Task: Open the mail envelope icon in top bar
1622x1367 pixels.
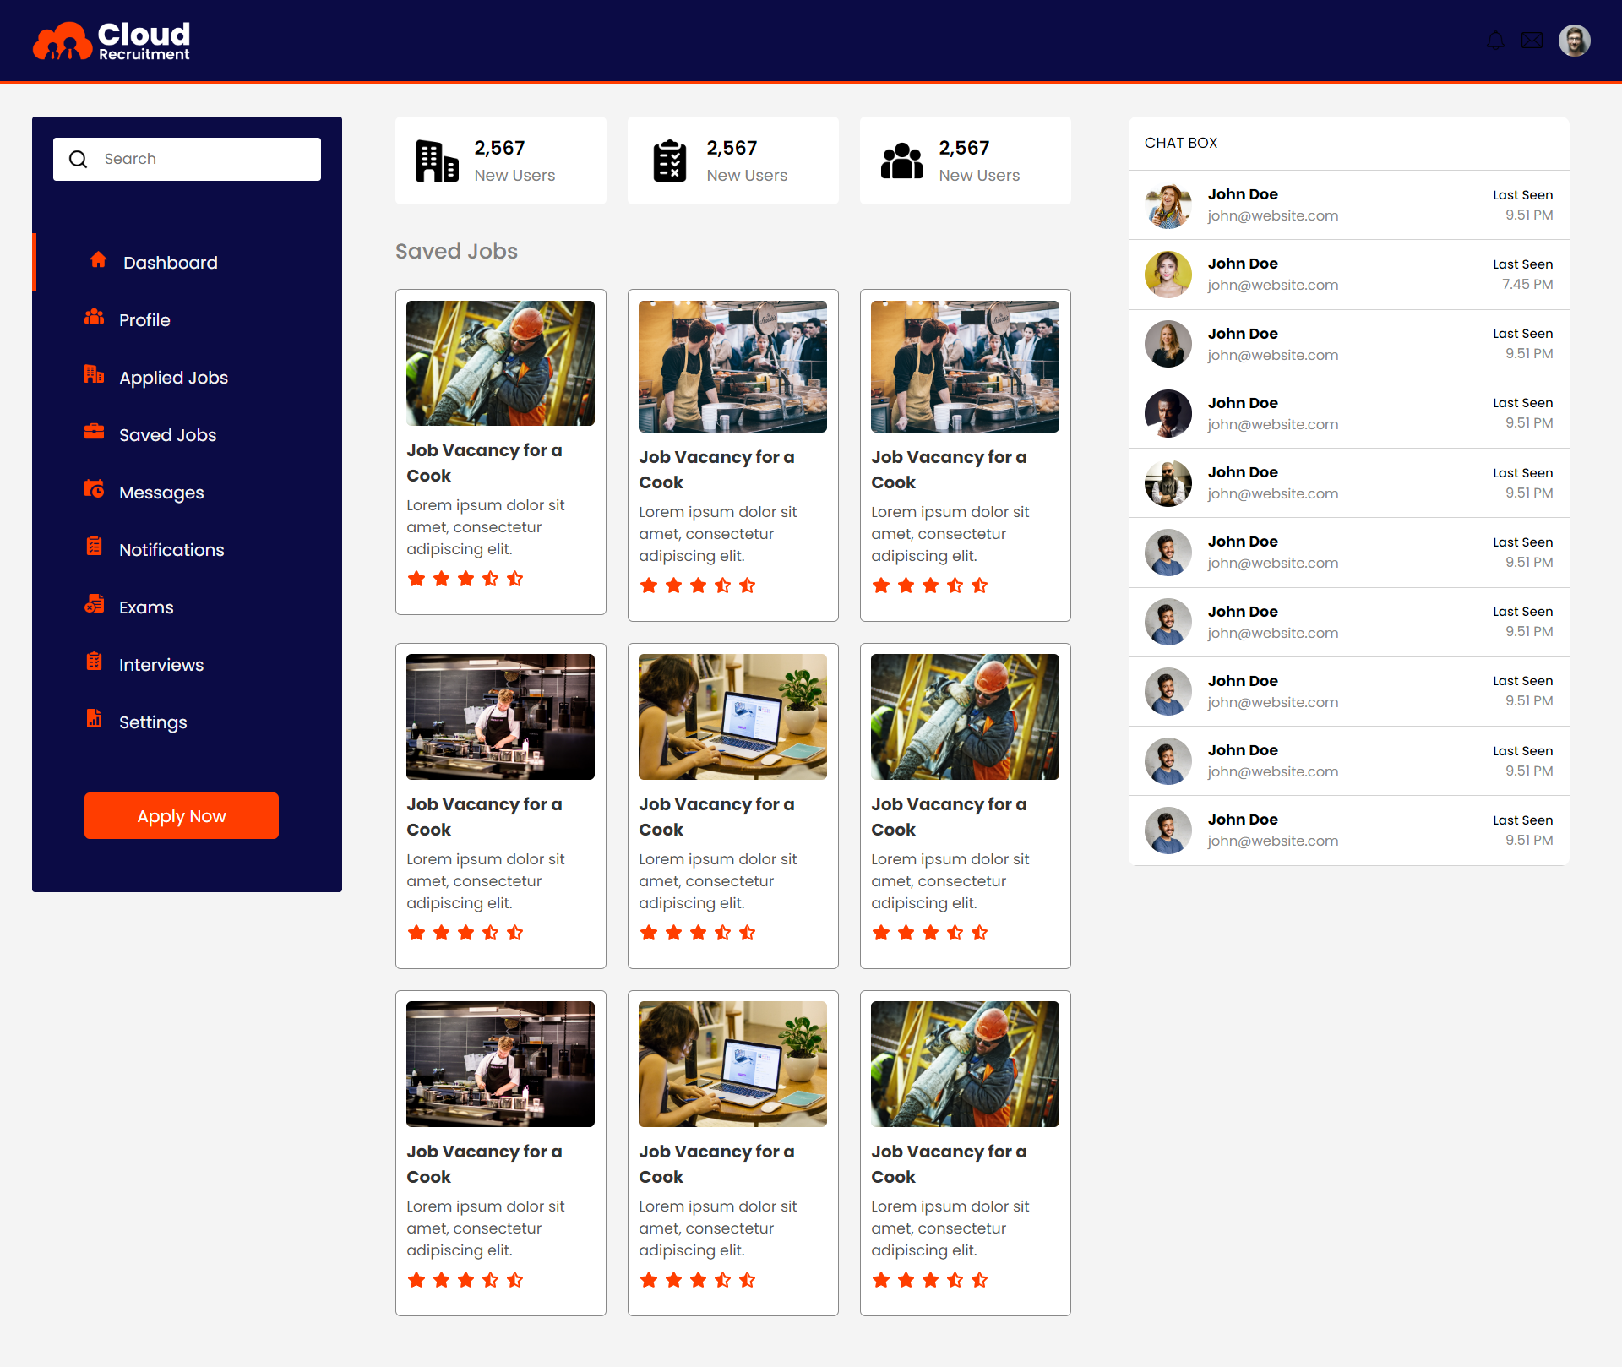Action: (1532, 40)
